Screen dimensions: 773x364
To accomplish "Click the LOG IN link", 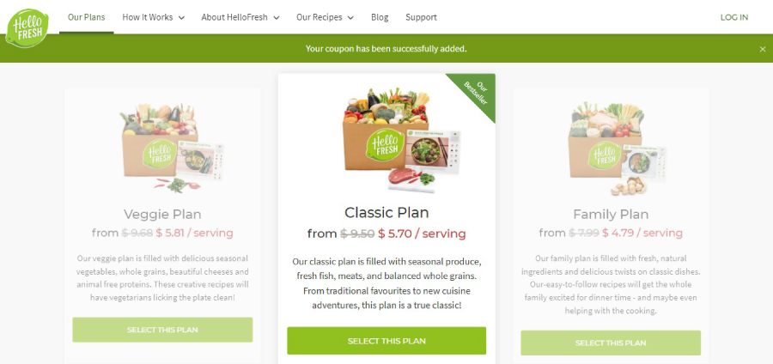I will [734, 17].
